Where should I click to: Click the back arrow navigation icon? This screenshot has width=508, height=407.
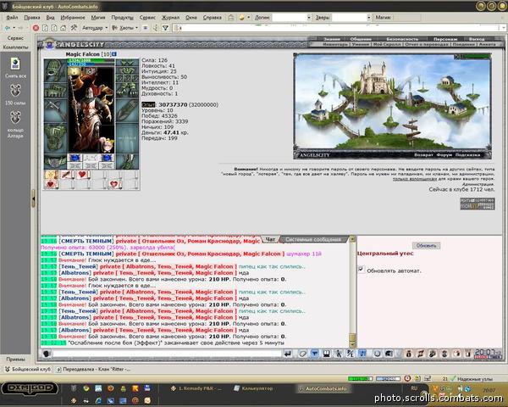[x=7, y=28]
